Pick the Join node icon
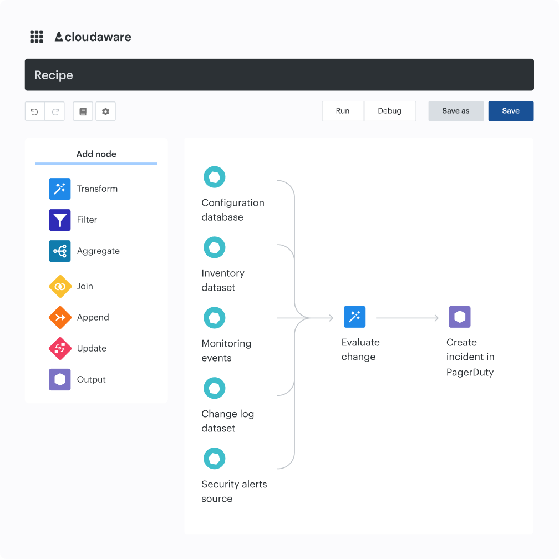 pyautogui.click(x=60, y=287)
